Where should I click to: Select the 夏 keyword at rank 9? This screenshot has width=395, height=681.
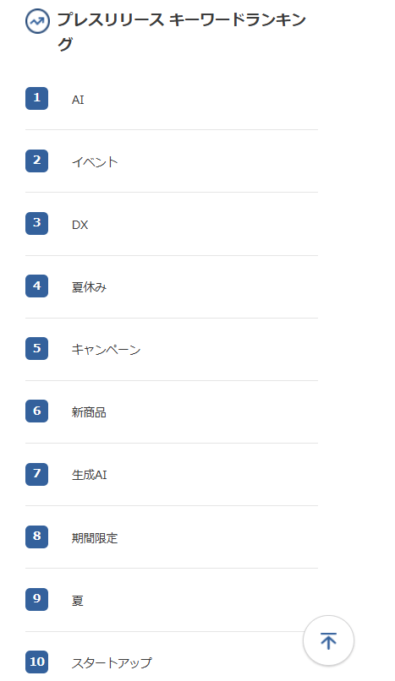click(x=77, y=601)
